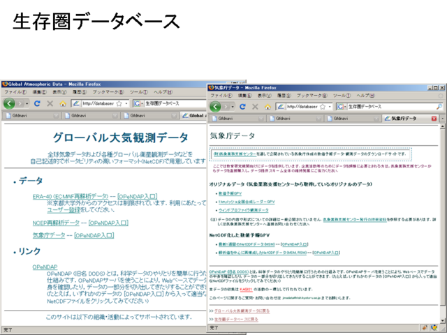447x335 pixels.
Task: Click Home icon in 気象庁データ window
Action: click(268, 107)
